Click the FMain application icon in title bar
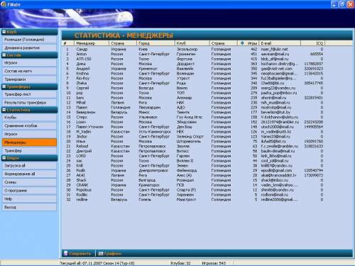The height and width of the screenshot is (266, 355). pyautogui.click(x=4, y=4)
